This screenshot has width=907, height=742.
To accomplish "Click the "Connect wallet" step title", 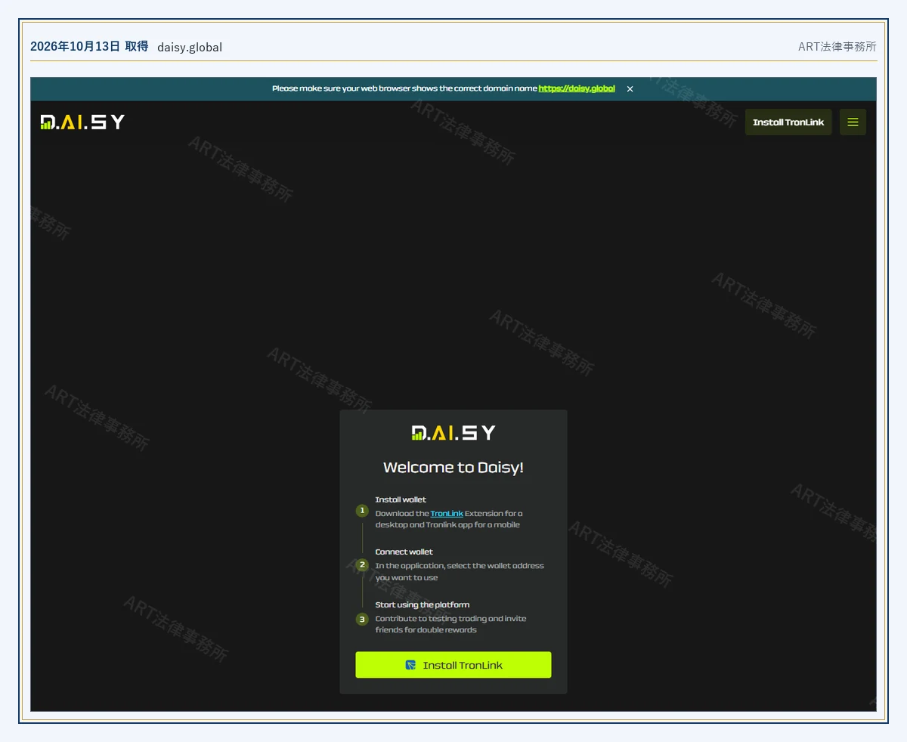I will pyautogui.click(x=404, y=552).
